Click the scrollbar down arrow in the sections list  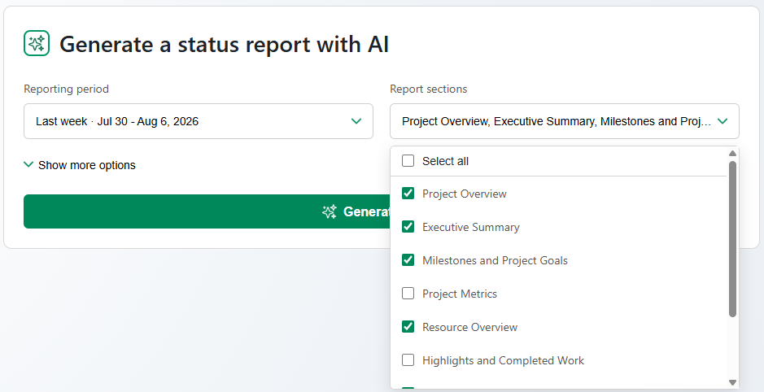pos(732,383)
